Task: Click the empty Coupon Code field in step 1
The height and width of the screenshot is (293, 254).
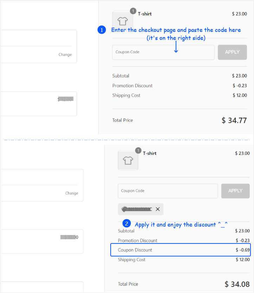Action: [163, 52]
